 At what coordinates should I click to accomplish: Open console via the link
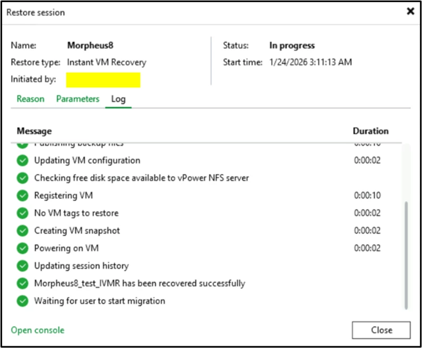pyautogui.click(x=37, y=330)
